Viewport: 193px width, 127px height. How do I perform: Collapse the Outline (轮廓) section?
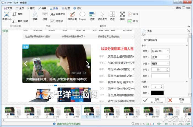(x=187, y=81)
